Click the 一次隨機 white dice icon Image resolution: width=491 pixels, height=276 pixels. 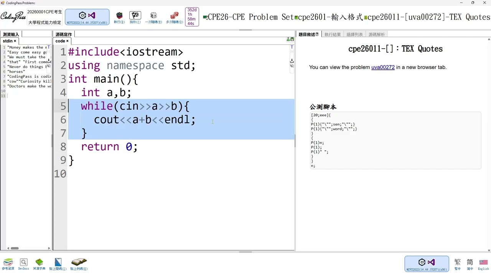(x=153, y=17)
